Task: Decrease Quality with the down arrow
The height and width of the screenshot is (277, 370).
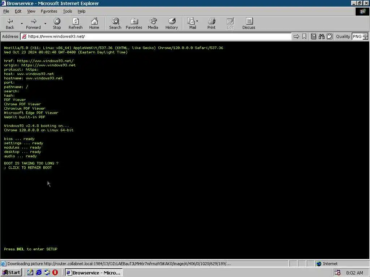Action: click(366, 38)
